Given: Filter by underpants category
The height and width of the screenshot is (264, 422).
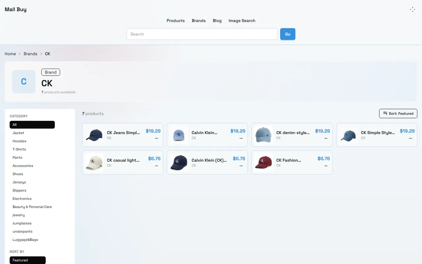Looking at the screenshot, I should coord(22,232).
